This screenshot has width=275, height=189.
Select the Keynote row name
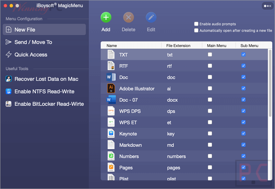(x=128, y=134)
